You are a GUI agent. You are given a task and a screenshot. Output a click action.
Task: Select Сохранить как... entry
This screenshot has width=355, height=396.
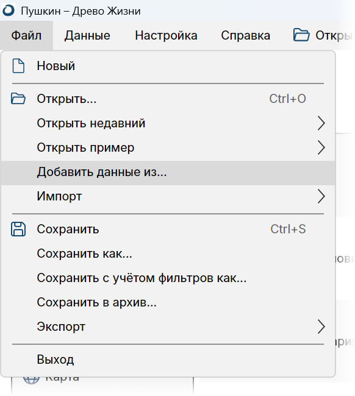(168, 253)
